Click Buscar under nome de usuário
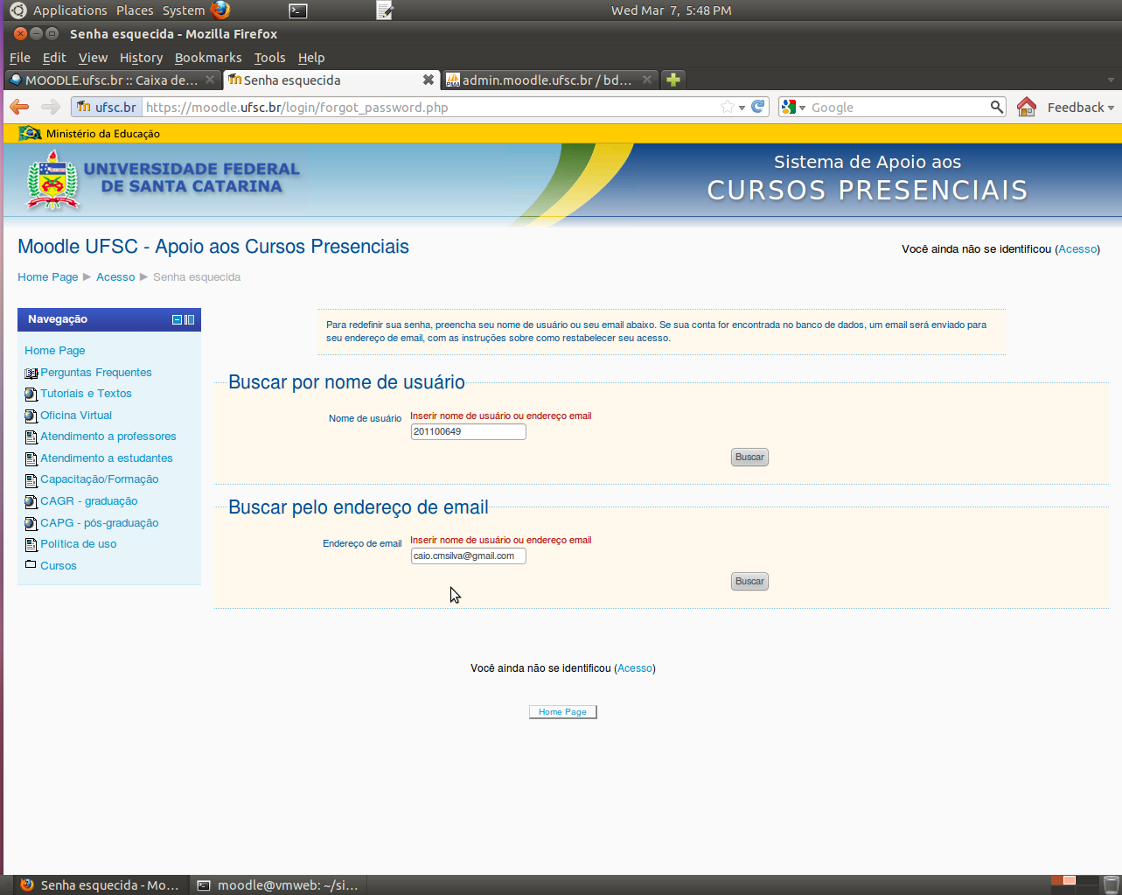The width and height of the screenshot is (1122, 895). tap(749, 457)
